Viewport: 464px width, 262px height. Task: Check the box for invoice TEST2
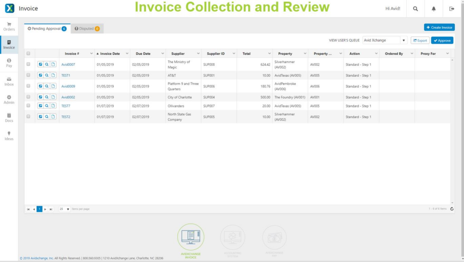(29, 116)
